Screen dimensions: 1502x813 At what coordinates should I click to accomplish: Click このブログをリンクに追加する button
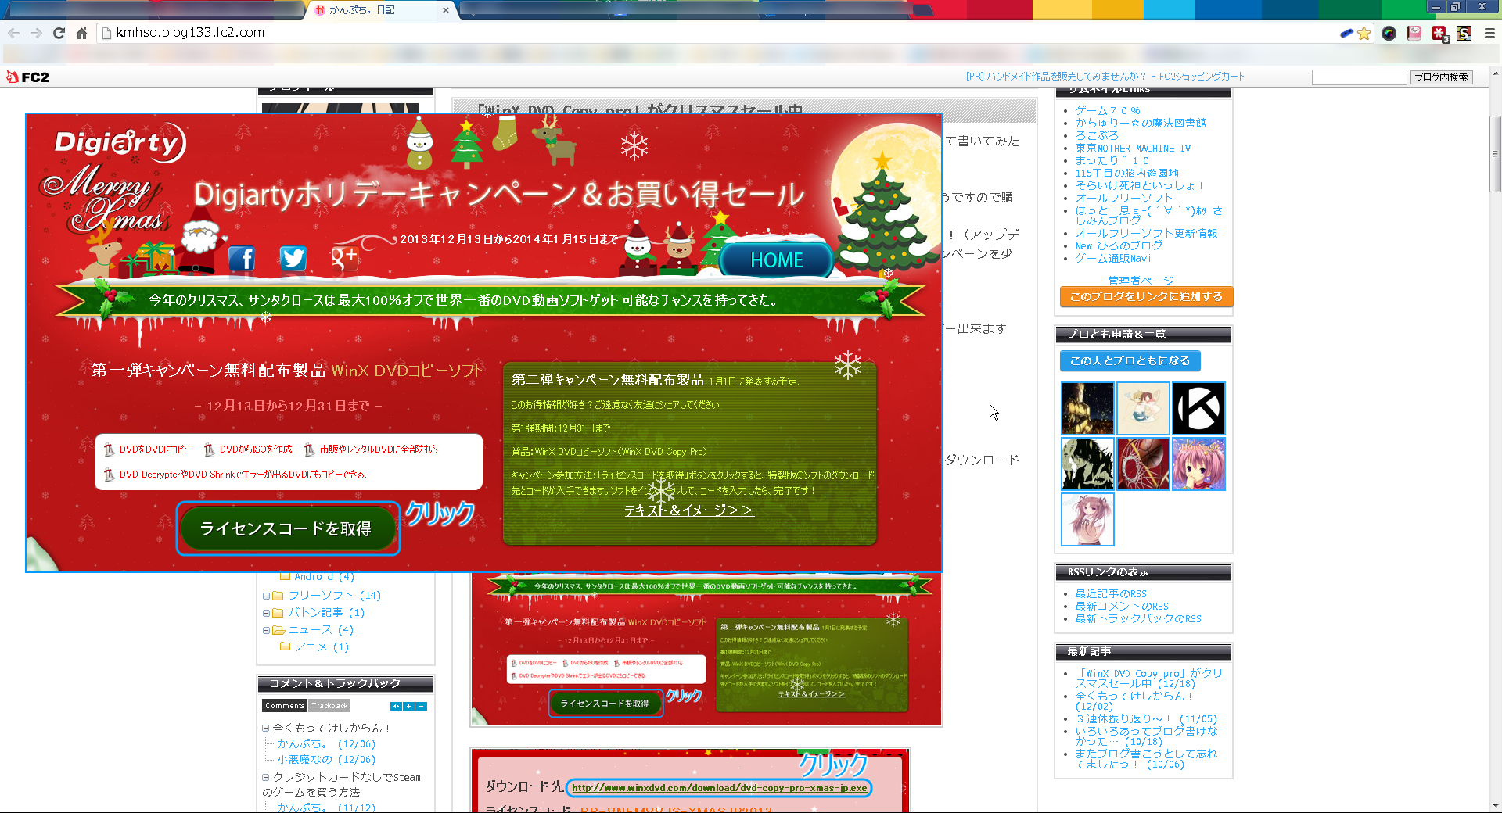pos(1146,296)
